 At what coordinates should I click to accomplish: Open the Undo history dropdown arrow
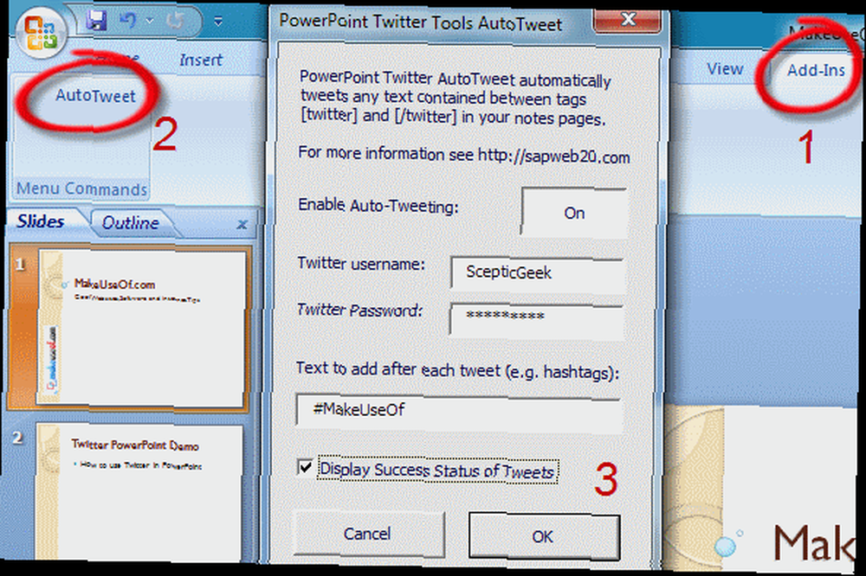(x=150, y=21)
